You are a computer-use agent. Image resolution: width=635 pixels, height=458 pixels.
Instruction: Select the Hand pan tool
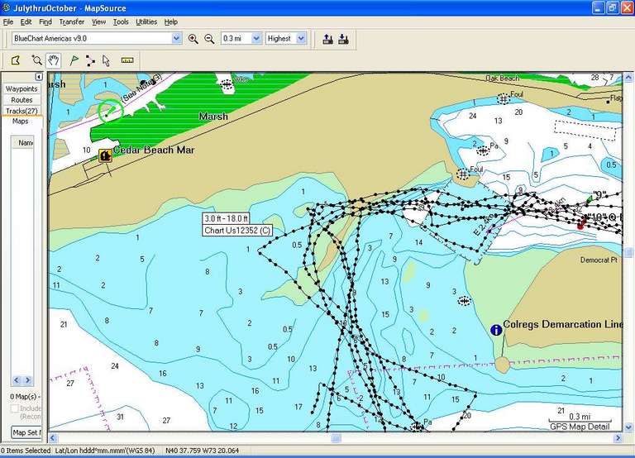point(54,60)
